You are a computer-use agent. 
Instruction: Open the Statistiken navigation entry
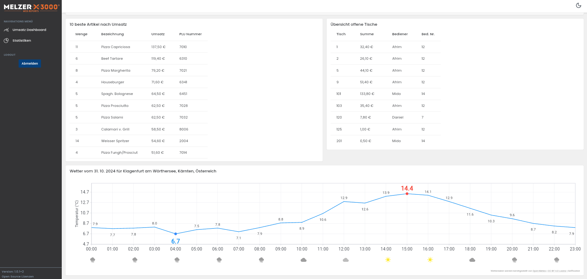point(22,40)
